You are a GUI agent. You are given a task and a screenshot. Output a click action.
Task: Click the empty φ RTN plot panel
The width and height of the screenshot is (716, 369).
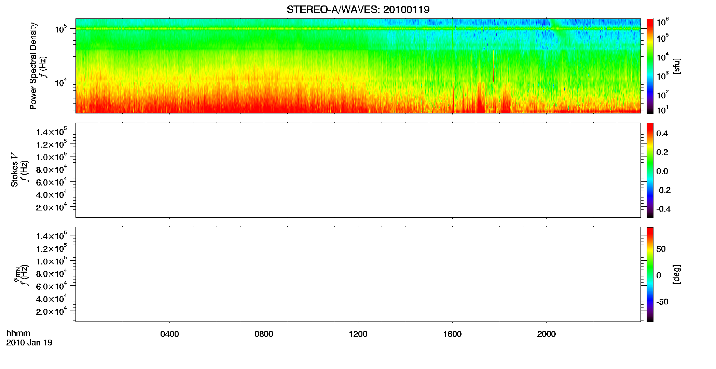[x=358, y=274]
